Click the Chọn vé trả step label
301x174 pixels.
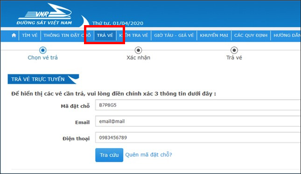42,58
